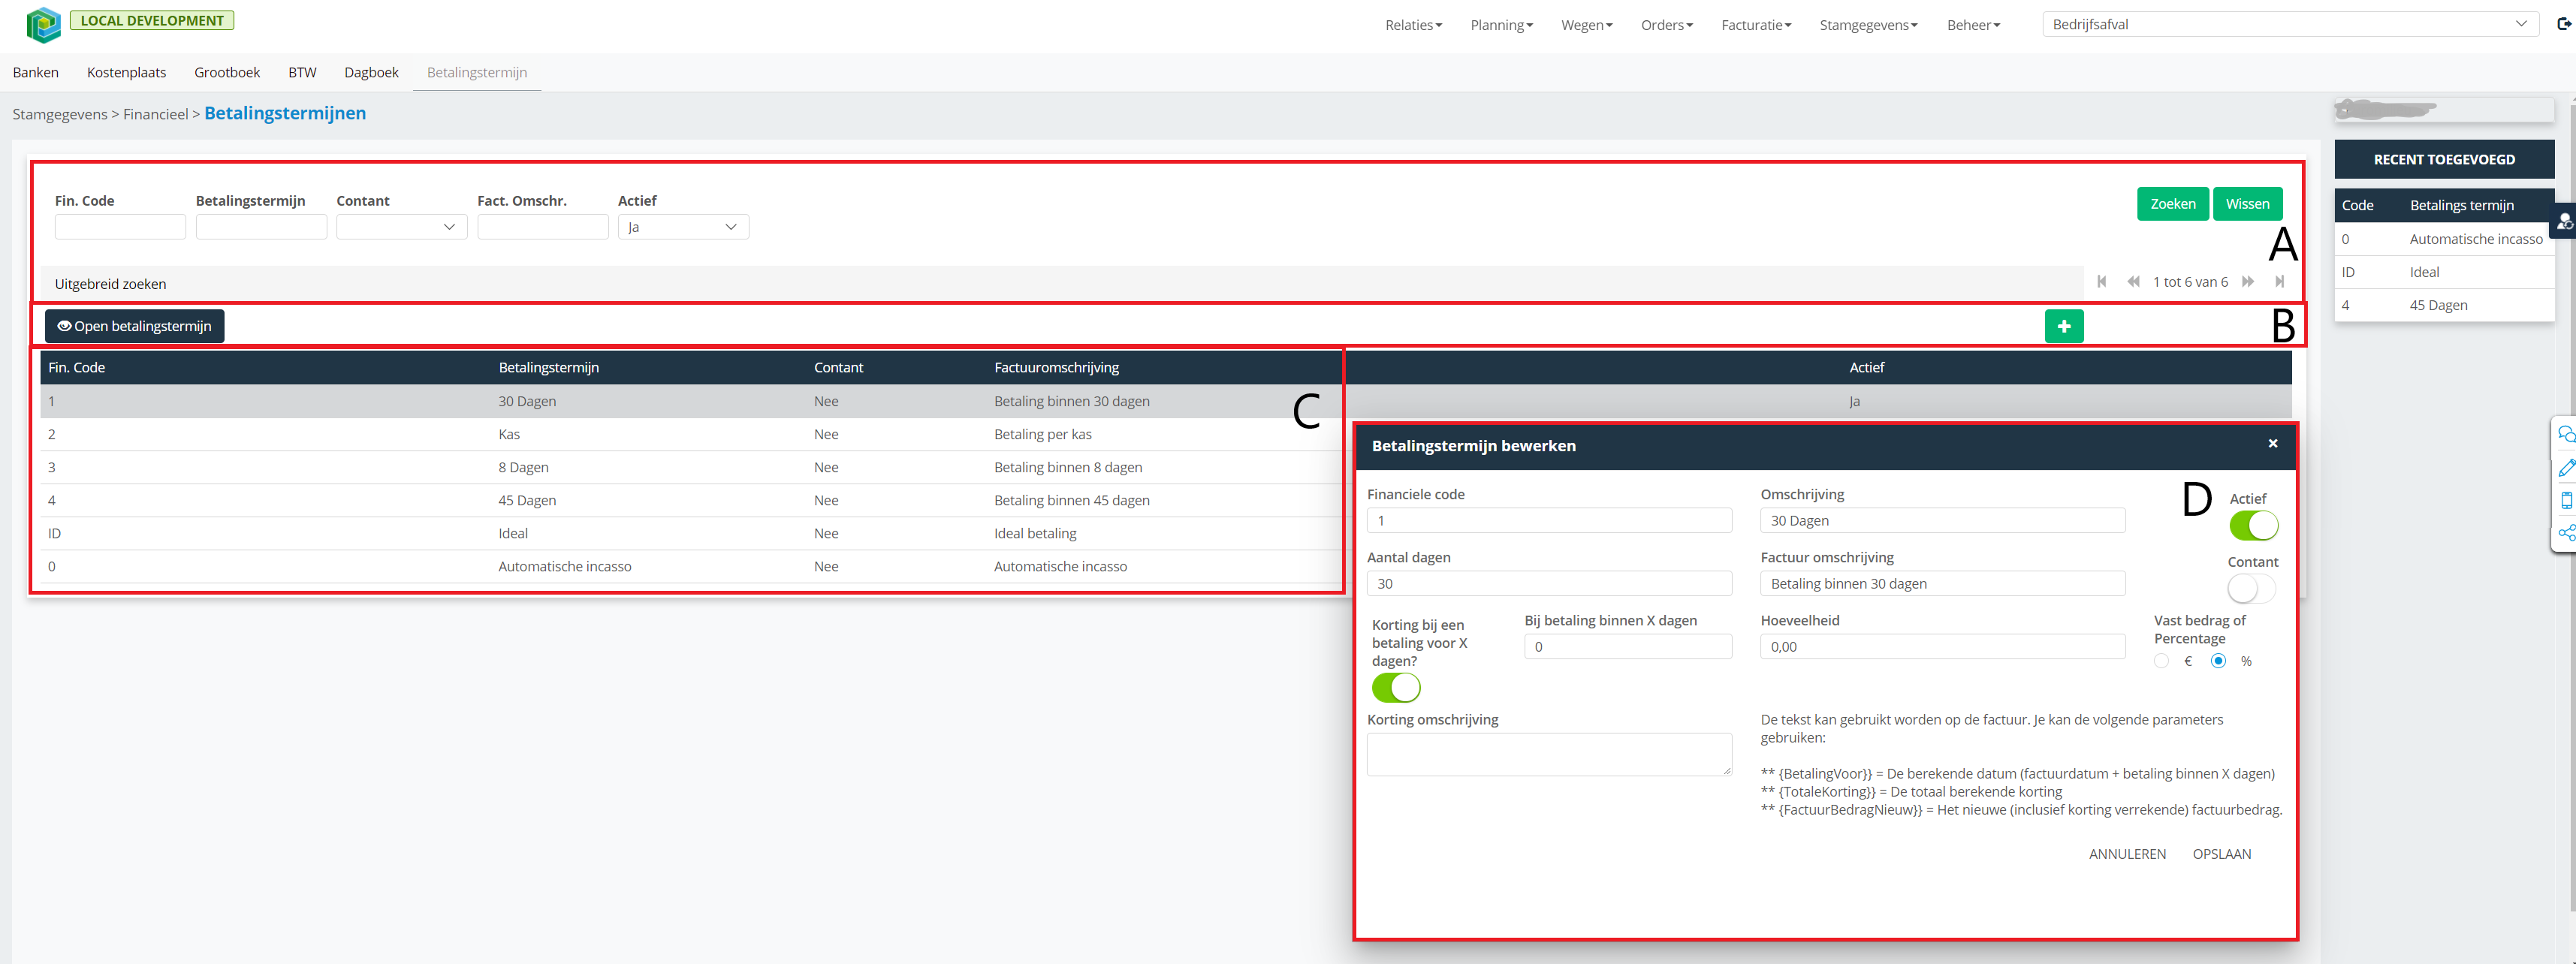Sort by Factuuromschrijving column header
The width and height of the screenshot is (2576, 964).
[x=1056, y=367]
